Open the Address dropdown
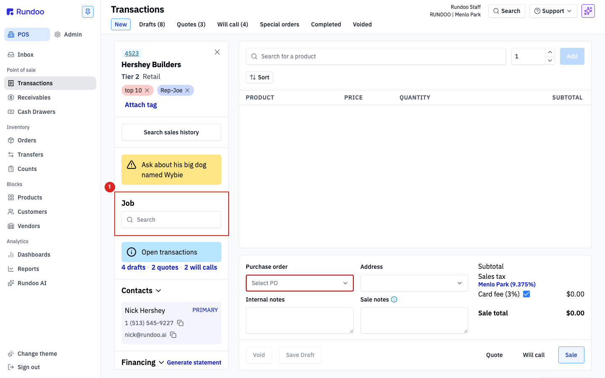Viewport: 605px width, 378px height. [x=414, y=283]
